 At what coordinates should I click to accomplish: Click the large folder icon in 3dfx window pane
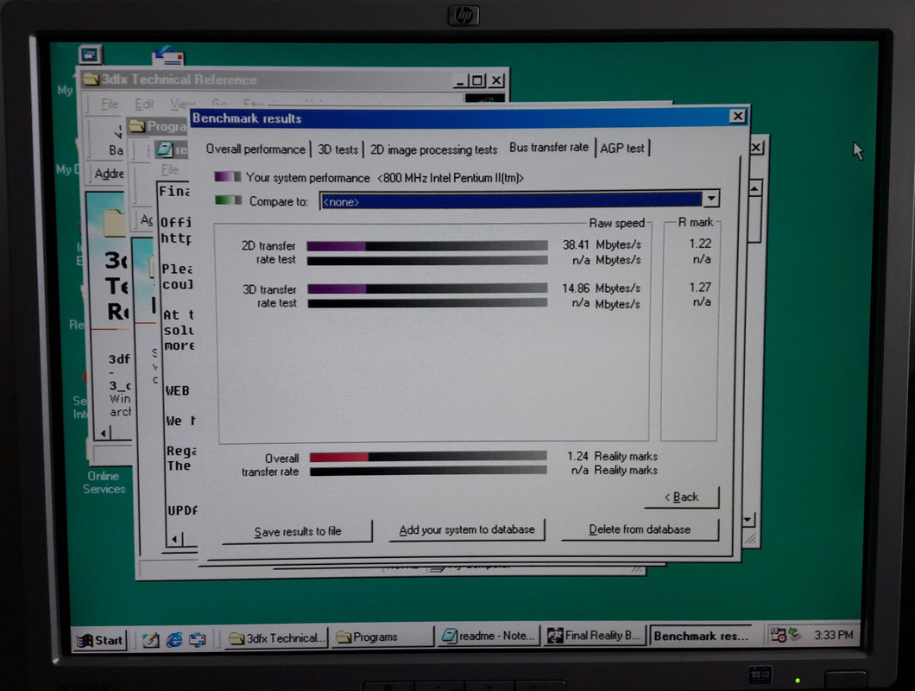114,223
